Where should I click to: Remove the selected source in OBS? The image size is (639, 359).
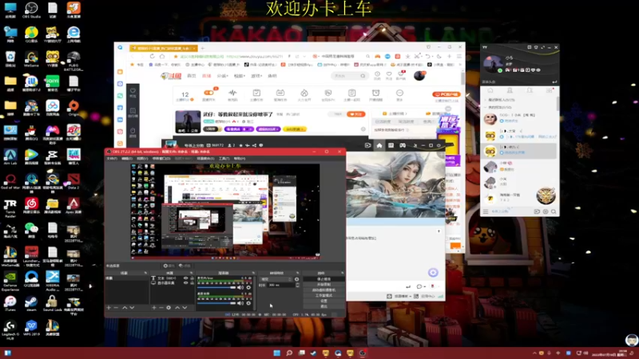pyautogui.click(x=161, y=308)
